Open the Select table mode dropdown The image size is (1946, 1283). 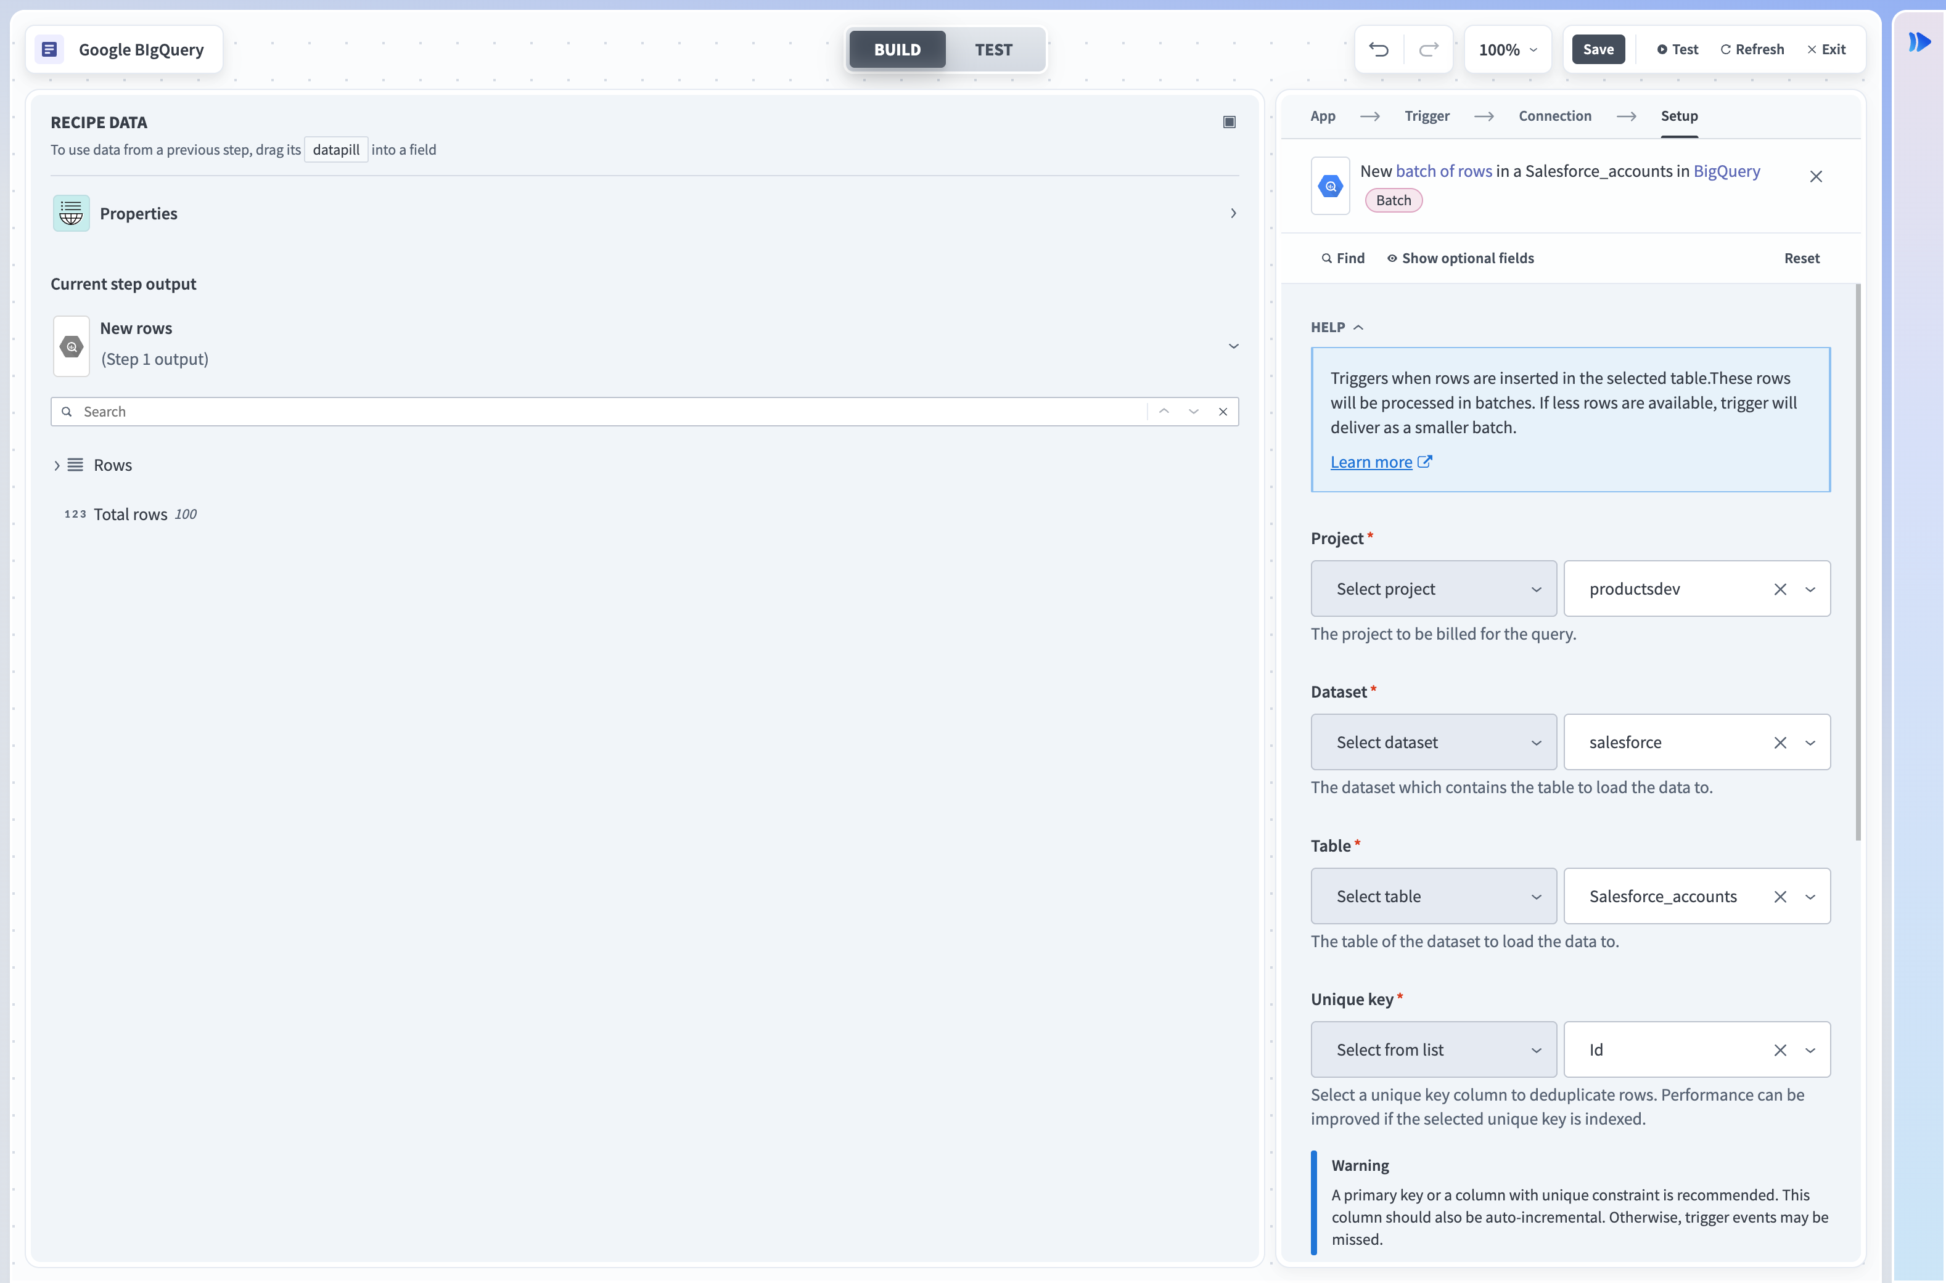pos(1434,897)
